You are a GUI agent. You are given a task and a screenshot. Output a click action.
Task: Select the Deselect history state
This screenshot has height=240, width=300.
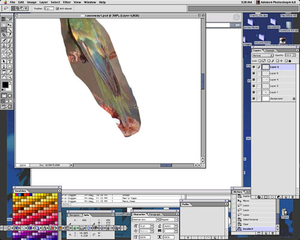[256, 229]
